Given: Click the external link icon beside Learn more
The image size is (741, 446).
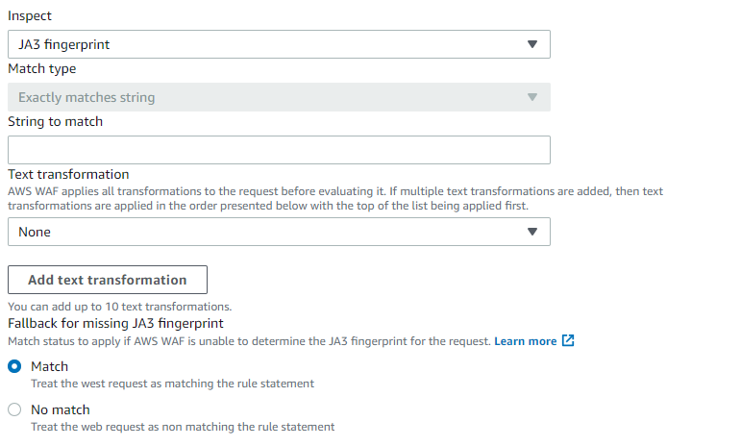Looking at the screenshot, I should coord(568,340).
